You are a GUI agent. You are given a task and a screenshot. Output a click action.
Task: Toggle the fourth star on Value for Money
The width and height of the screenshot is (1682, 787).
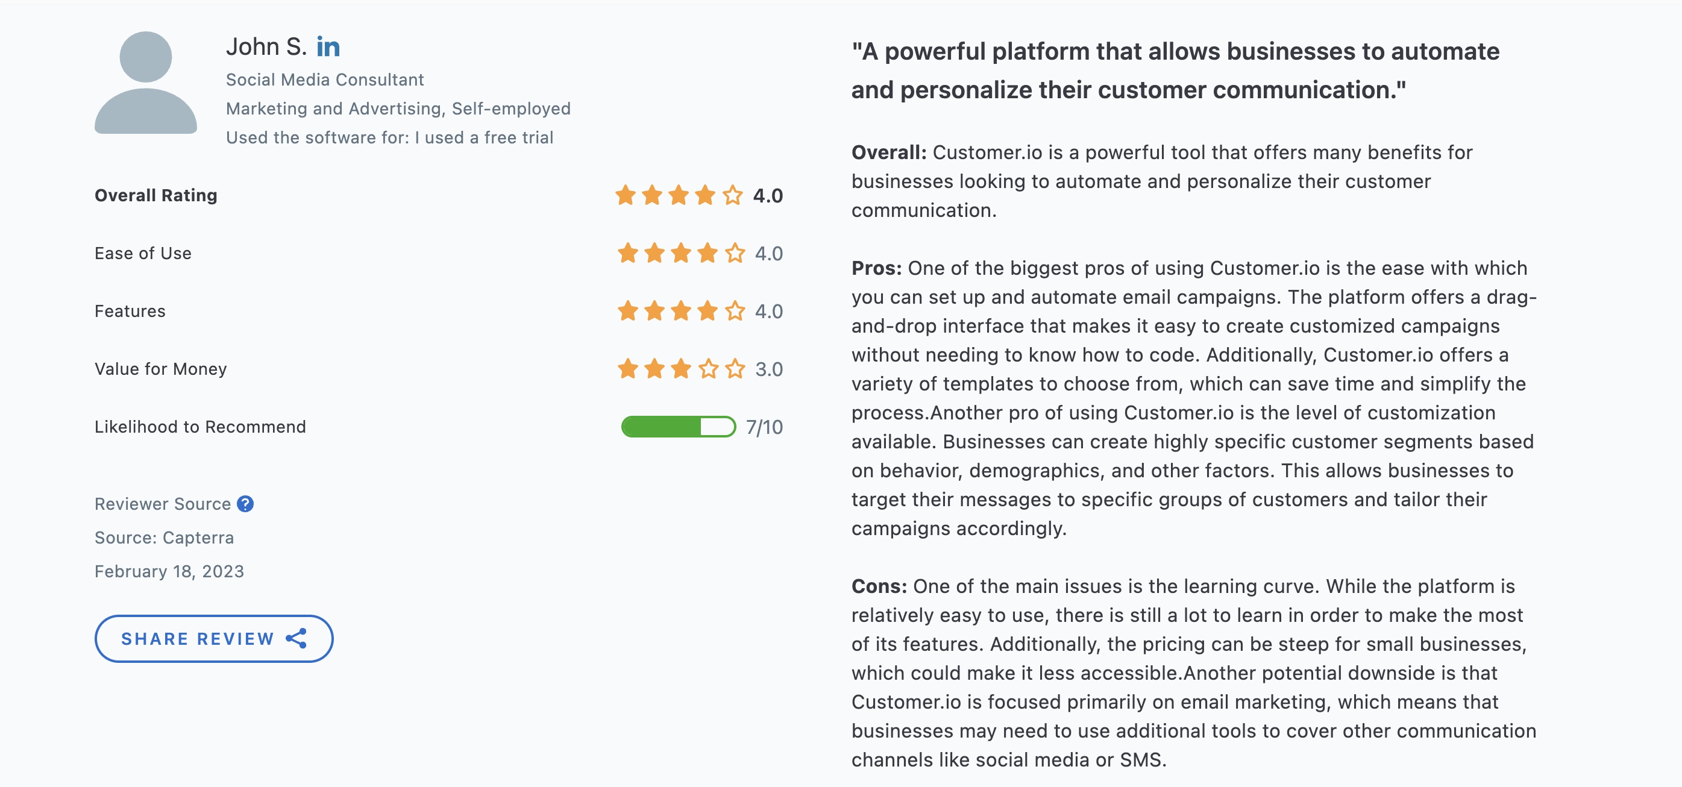705,369
